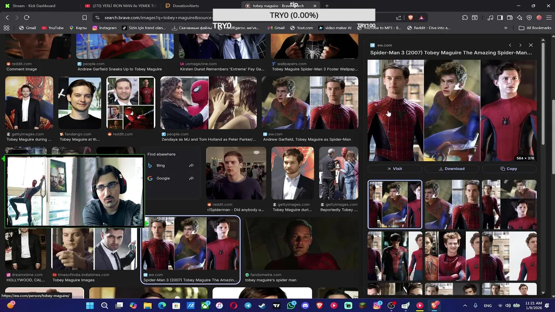Image resolution: width=555 pixels, height=312 pixels.
Task: Open the browser profile avatar icon
Action: [x=539, y=17]
